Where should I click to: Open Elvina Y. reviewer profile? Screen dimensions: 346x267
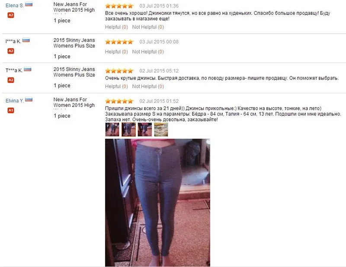(15, 101)
